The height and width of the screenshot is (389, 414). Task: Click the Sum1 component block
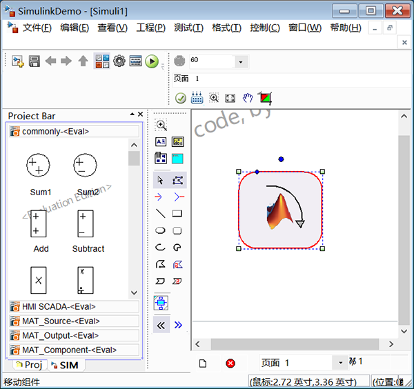pos(39,166)
